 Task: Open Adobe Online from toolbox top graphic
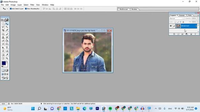(5, 20)
